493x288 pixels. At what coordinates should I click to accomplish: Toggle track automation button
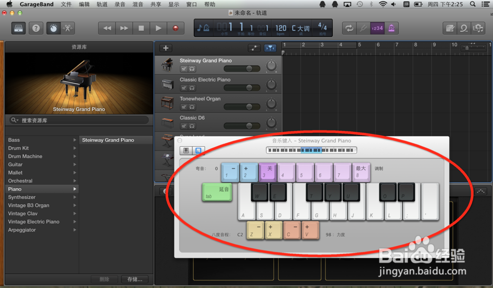(254, 48)
